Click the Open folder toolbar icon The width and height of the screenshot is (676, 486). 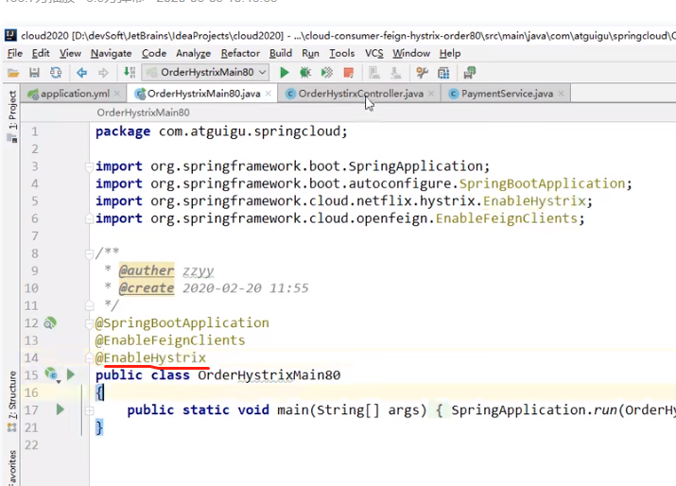click(13, 73)
